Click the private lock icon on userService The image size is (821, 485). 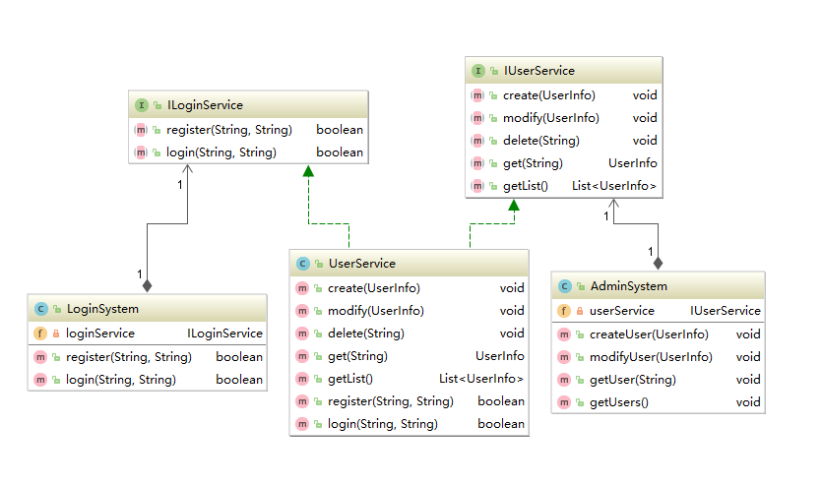click(x=580, y=311)
